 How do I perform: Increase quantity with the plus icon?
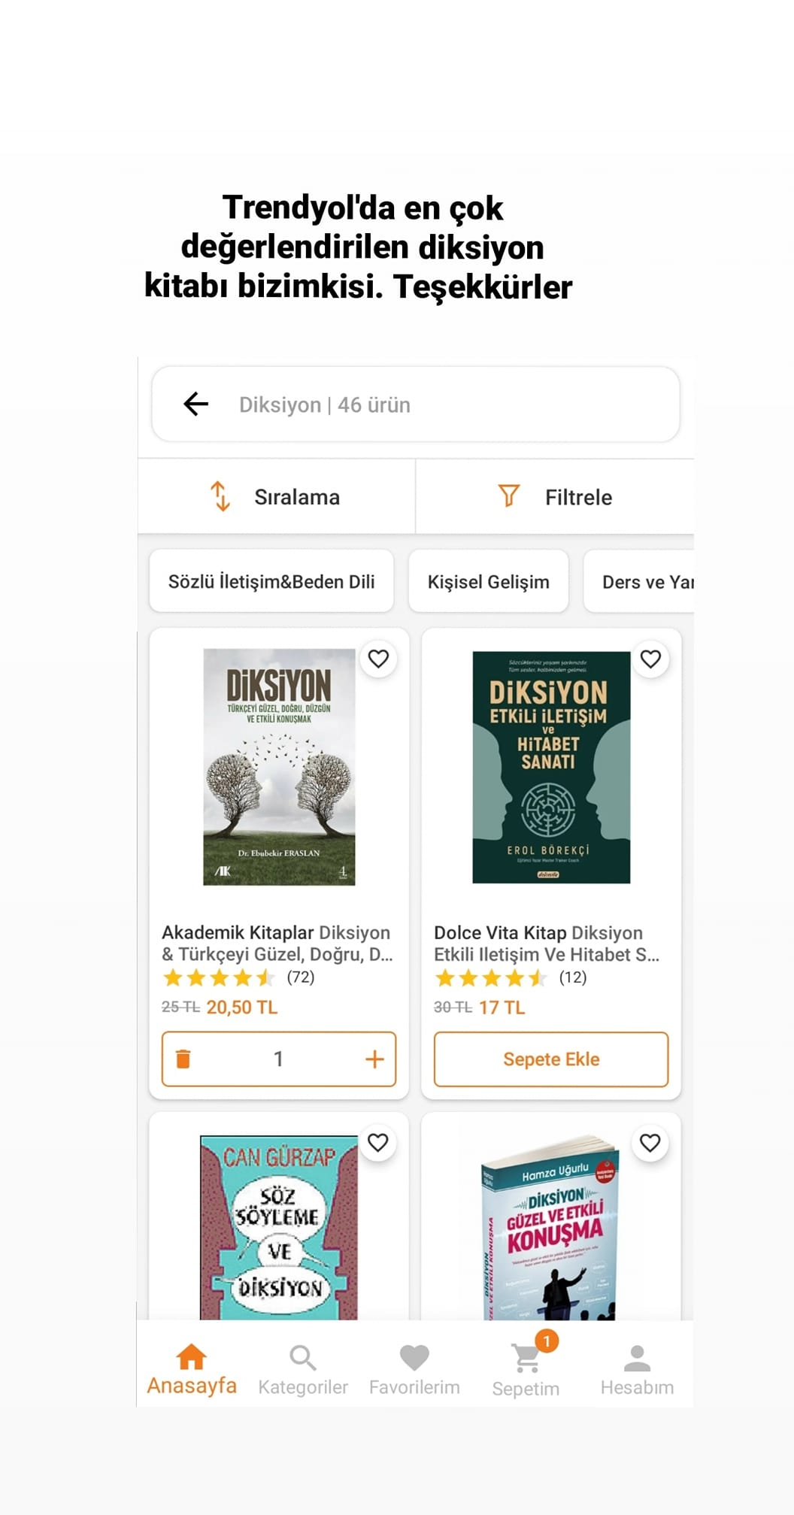point(374,1059)
